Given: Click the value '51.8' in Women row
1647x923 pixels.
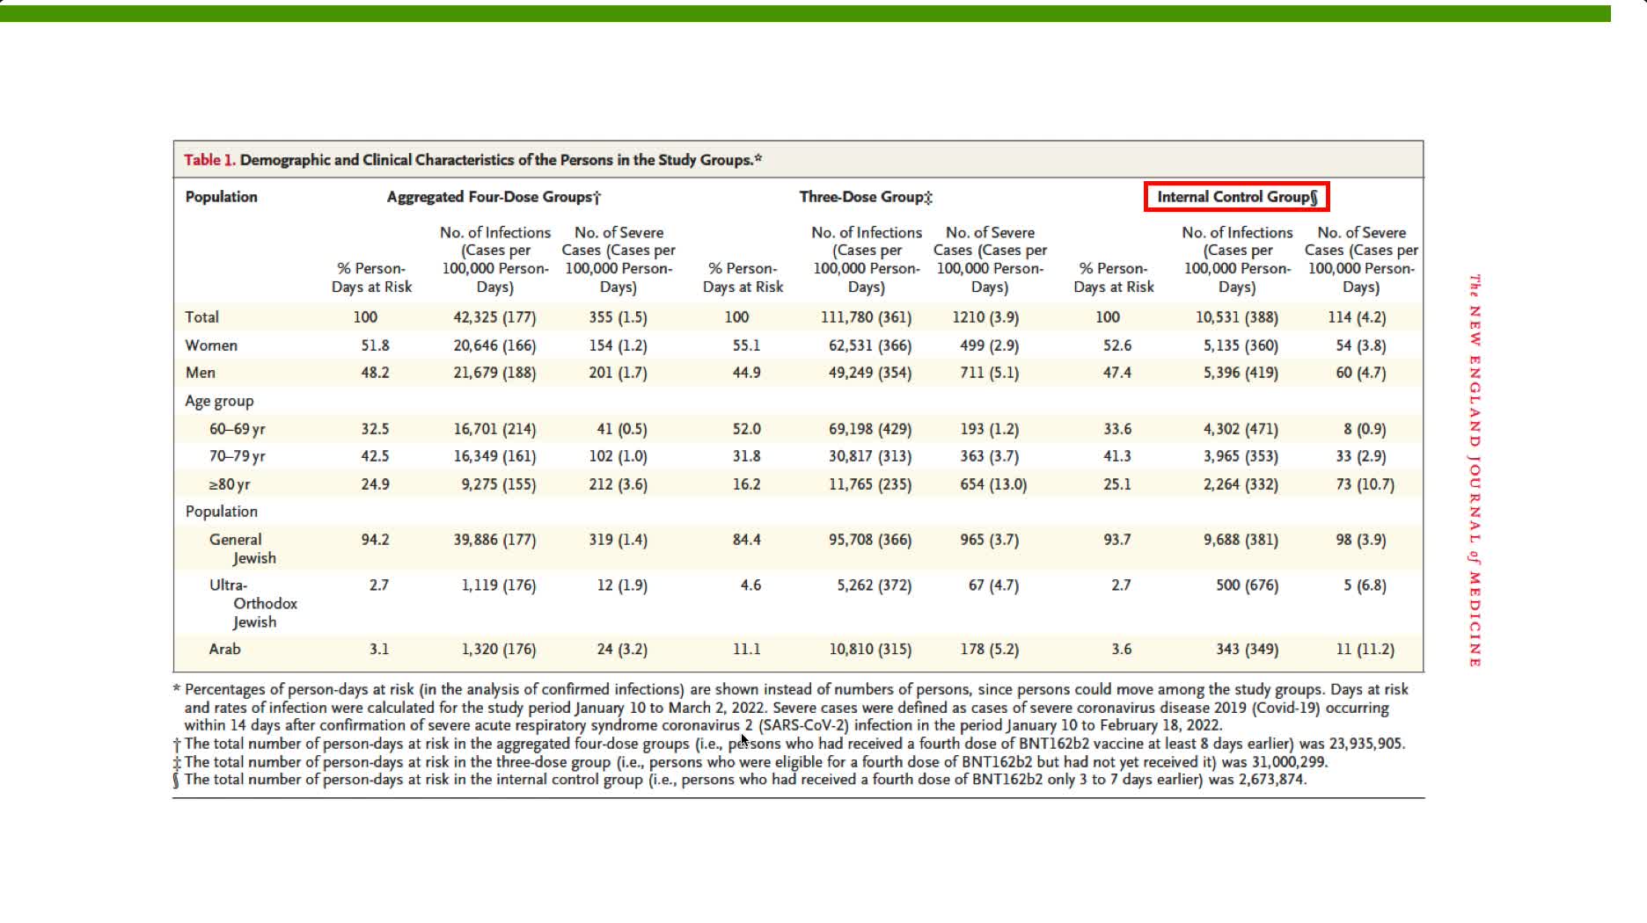Looking at the screenshot, I should [x=375, y=345].
